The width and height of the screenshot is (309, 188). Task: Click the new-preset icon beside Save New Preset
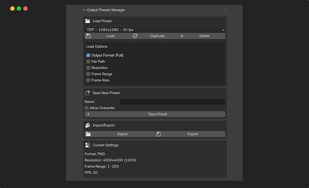[87, 93]
